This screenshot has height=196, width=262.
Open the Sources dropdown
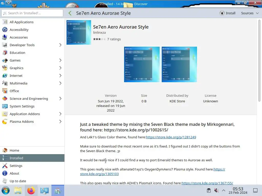click(x=250, y=13)
